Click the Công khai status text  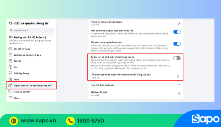(95, 24)
